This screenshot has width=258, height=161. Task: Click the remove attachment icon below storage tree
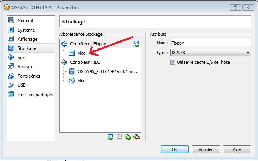point(119,137)
